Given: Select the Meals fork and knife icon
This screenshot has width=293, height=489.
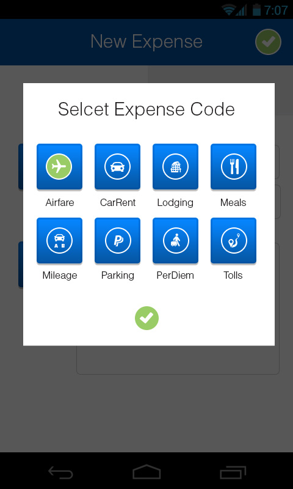Looking at the screenshot, I should coord(234,167).
